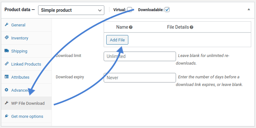Click the Inventory tag icon

pyautogui.click(x=6, y=38)
